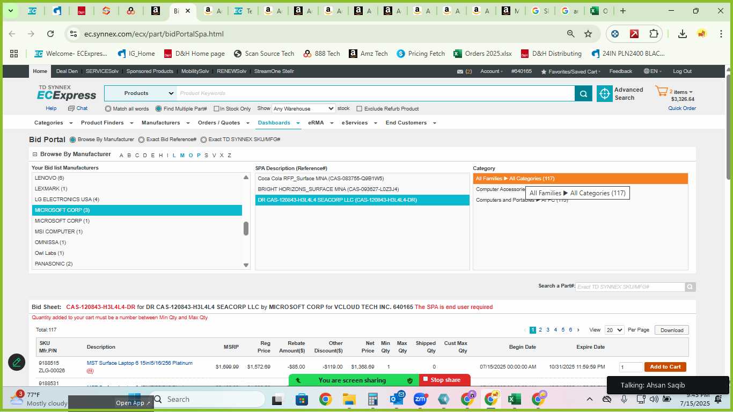Click the site information icon in address bar
This screenshot has width=733, height=412.
pos(74,34)
